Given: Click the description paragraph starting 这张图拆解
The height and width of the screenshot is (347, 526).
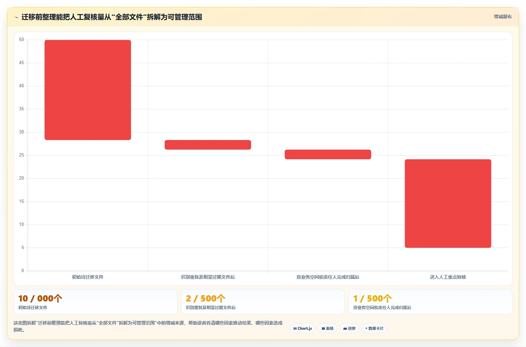Looking at the screenshot, I should coord(148,326).
